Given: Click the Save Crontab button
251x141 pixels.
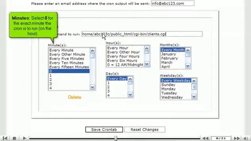Looking at the screenshot, I should [x=104, y=130].
